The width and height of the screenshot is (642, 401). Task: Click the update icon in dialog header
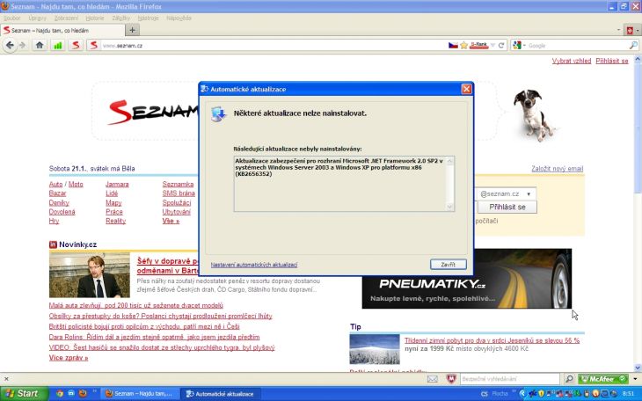[219, 113]
